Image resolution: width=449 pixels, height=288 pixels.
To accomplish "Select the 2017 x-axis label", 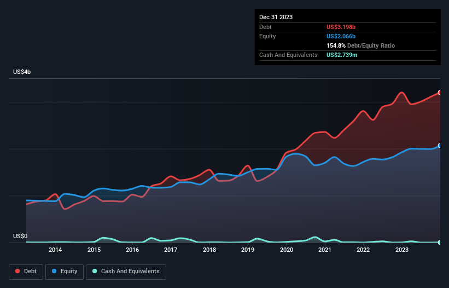I will click(171, 250).
